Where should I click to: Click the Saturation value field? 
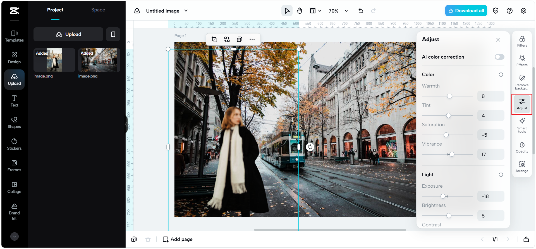click(490, 135)
